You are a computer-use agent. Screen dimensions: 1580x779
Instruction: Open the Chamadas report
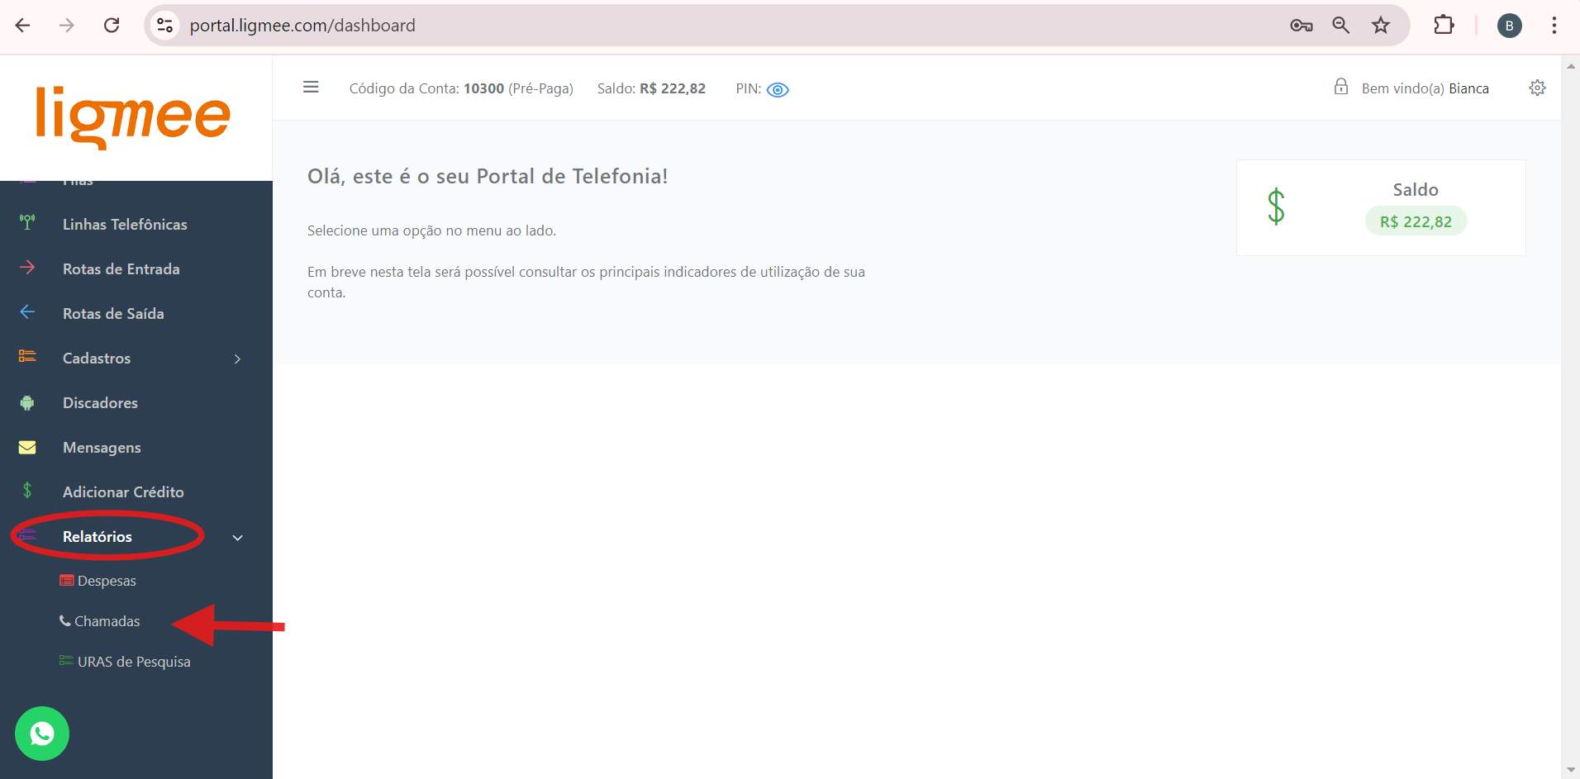pos(107,621)
